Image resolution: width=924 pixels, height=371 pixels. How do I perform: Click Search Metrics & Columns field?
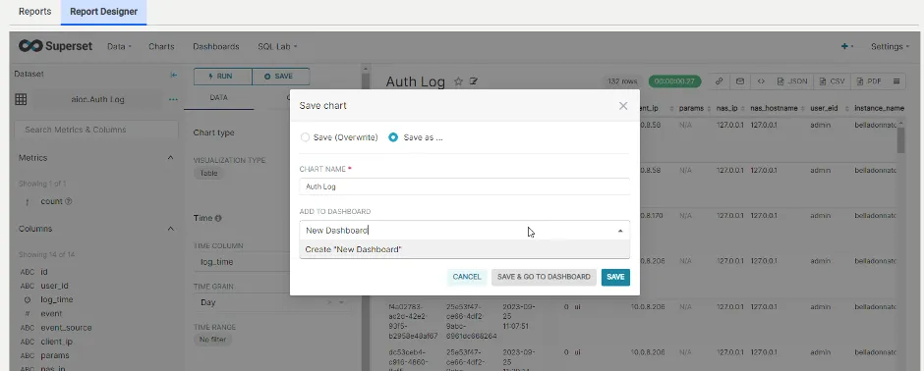click(96, 130)
